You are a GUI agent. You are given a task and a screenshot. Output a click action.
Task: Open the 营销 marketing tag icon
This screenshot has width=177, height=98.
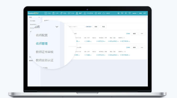(61, 13)
